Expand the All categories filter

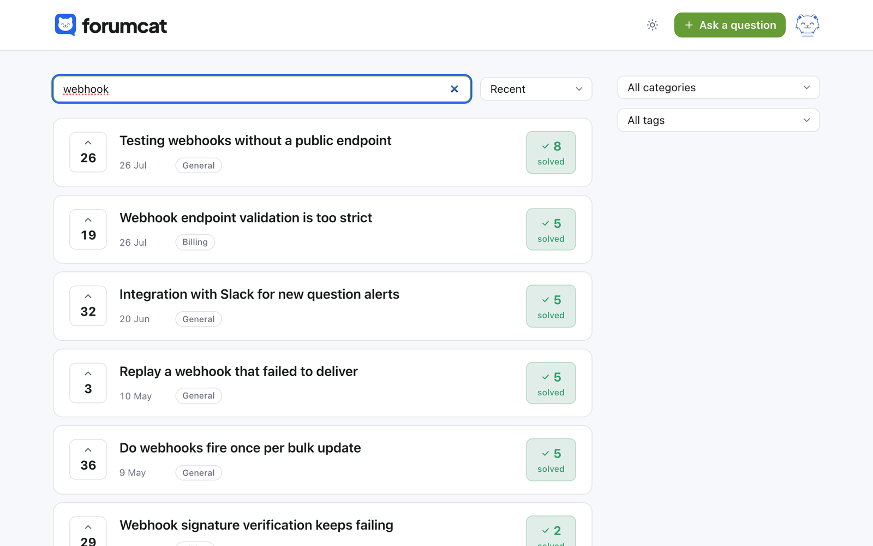coord(718,87)
